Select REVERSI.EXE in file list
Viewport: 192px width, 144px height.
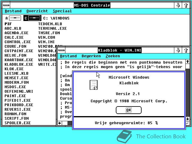pyautogui.click(x=18, y=109)
